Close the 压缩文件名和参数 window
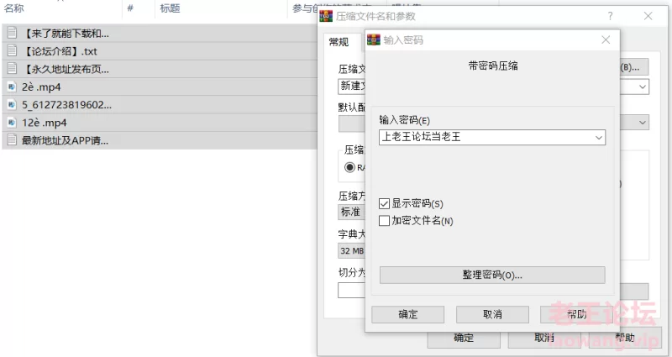The height and width of the screenshot is (357, 672). pyautogui.click(x=648, y=16)
